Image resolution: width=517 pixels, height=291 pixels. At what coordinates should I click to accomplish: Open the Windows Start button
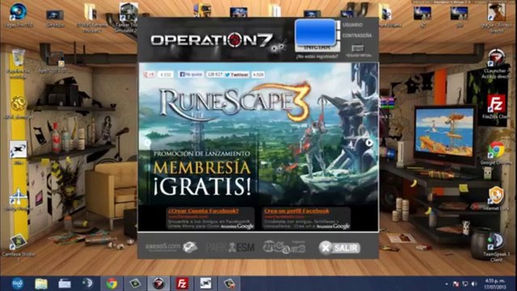coord(17,284)
